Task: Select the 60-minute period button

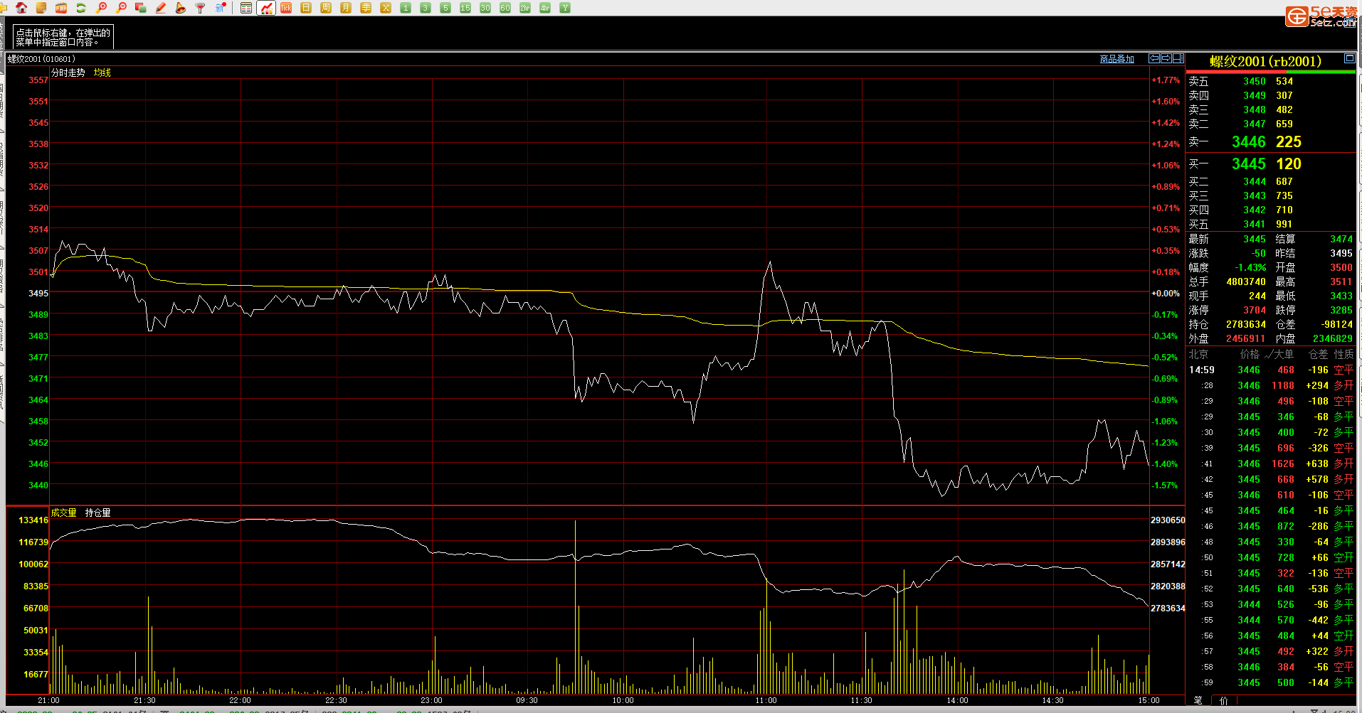Action: (505, 8)
